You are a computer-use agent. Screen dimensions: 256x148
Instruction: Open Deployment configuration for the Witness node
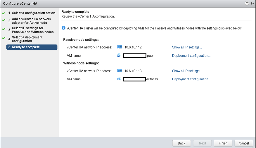191,79
